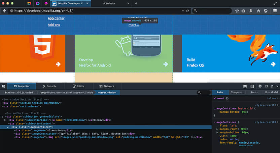This screenshot has width=280, height=153.
Task: Click the devtools markup search field
Action: point(204,93)
